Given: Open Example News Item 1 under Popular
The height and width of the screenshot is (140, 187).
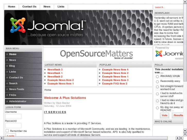Looking at the screenshot, I should [115, 77].
